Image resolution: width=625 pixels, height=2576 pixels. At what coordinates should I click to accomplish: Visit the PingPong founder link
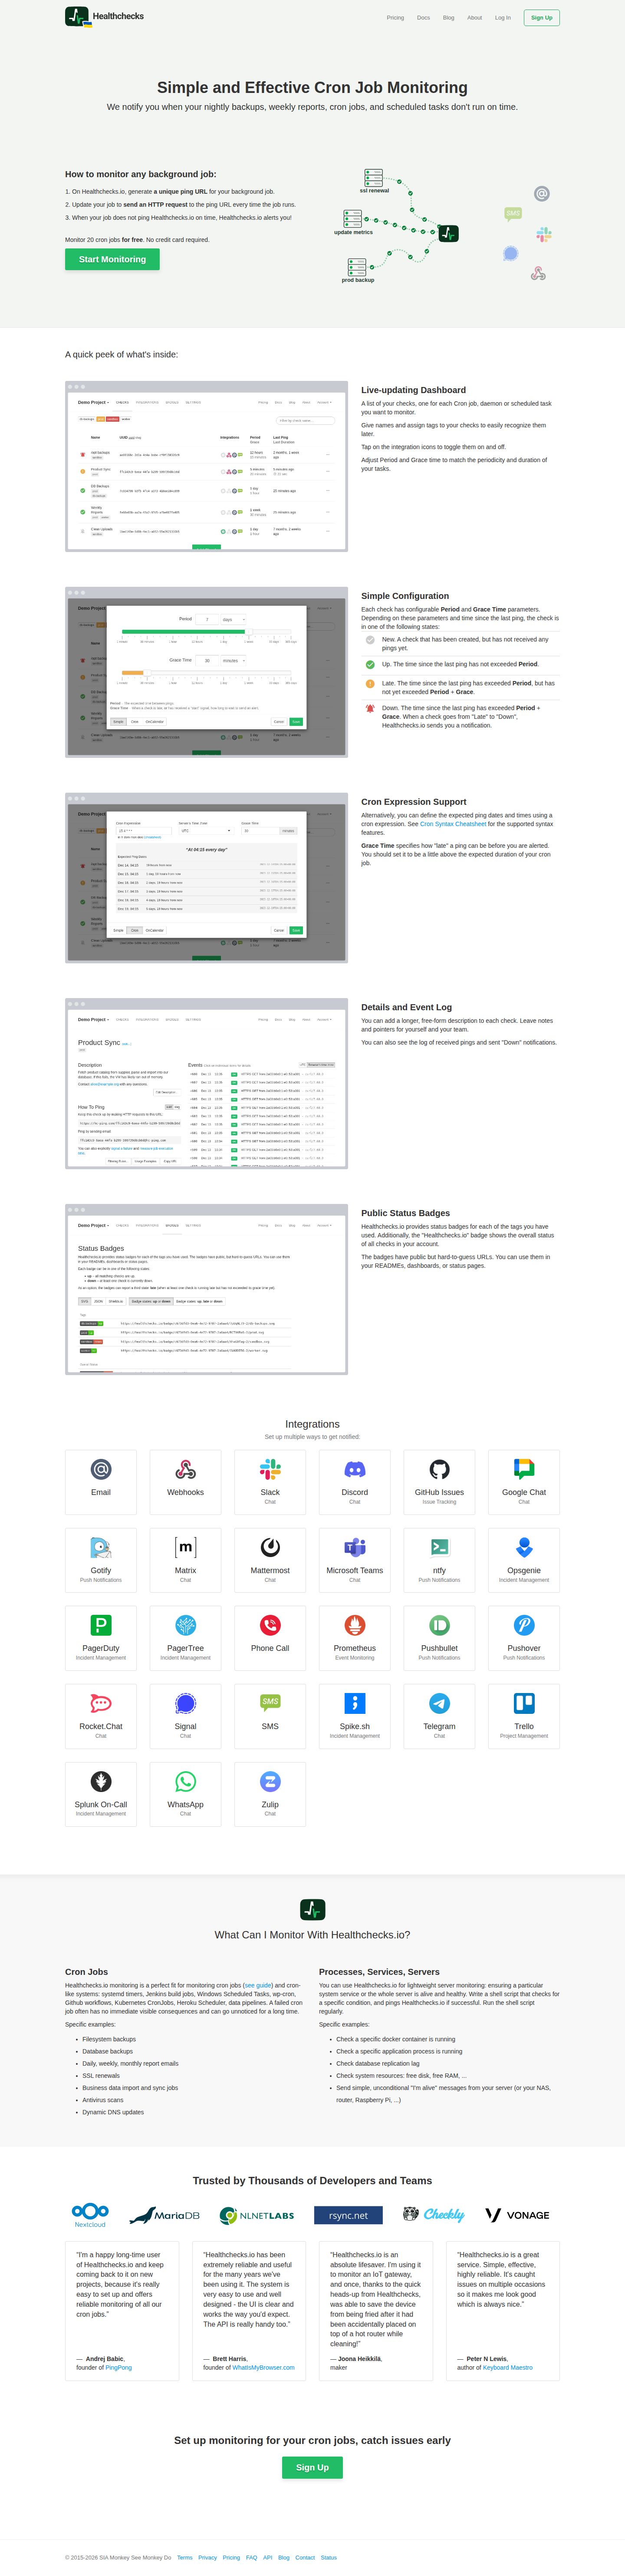pos(118,2367)
